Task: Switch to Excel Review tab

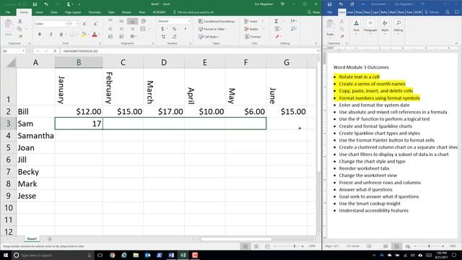Action: [x=126, y=12]
